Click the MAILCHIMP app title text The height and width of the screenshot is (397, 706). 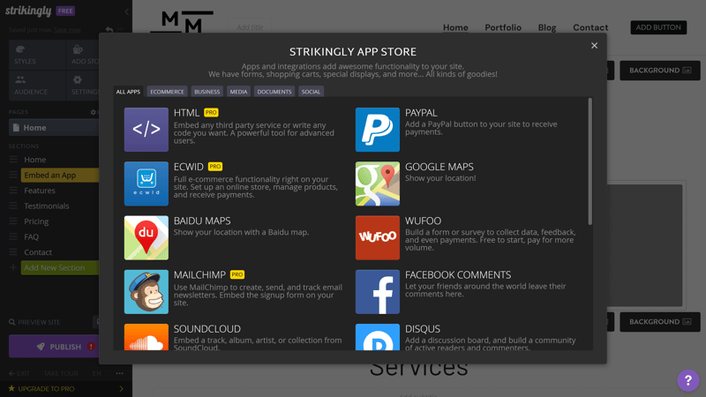pos(199,274)
